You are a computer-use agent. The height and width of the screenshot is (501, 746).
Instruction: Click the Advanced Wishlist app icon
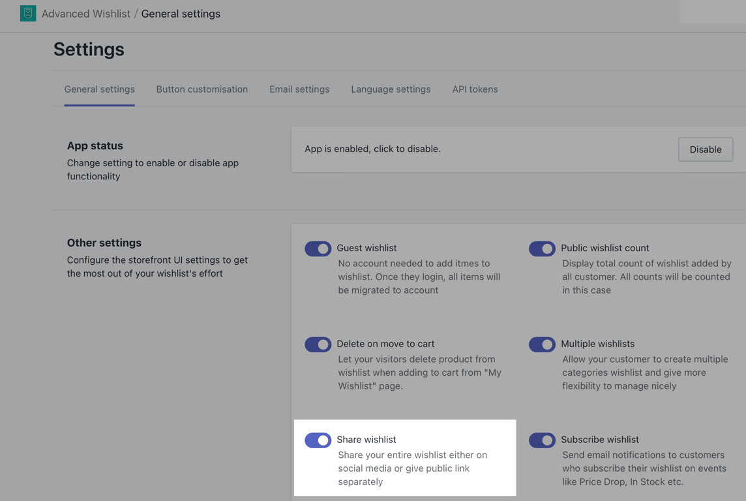click(x=28, y=13)
